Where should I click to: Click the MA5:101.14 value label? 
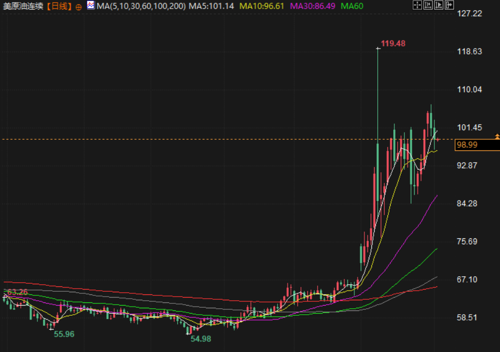pyautogui.click(x=211, y=6)
